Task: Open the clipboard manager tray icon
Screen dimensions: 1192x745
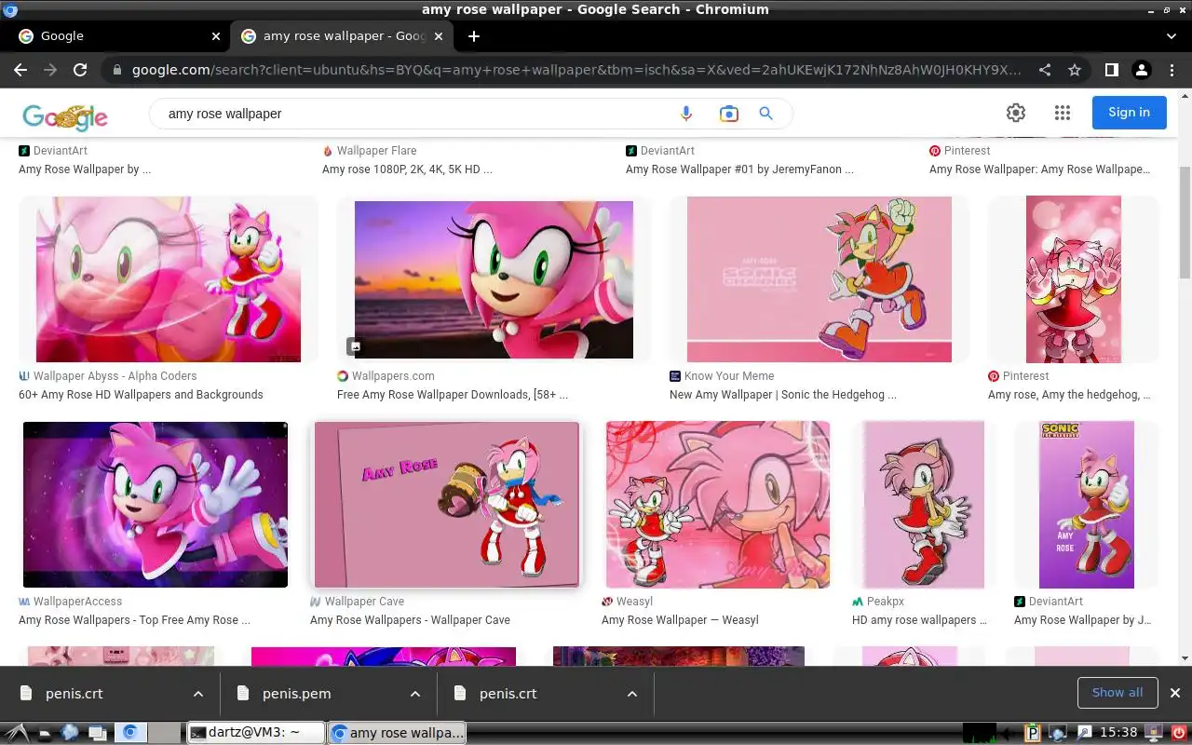Action: point(1032,733)
